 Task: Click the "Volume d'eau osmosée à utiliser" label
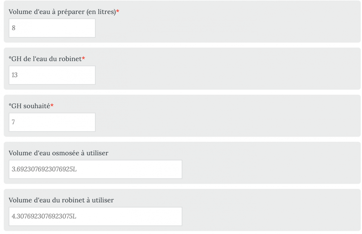(58, 153)
